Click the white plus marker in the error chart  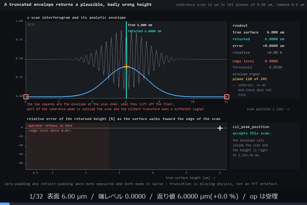(220, 128)
